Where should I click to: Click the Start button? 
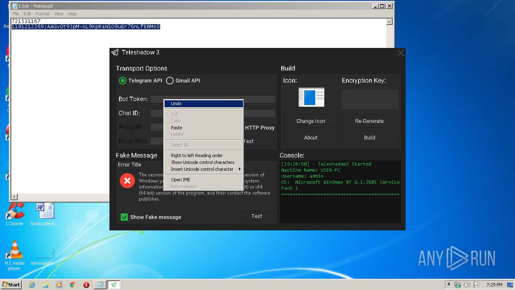coord(11,285)
